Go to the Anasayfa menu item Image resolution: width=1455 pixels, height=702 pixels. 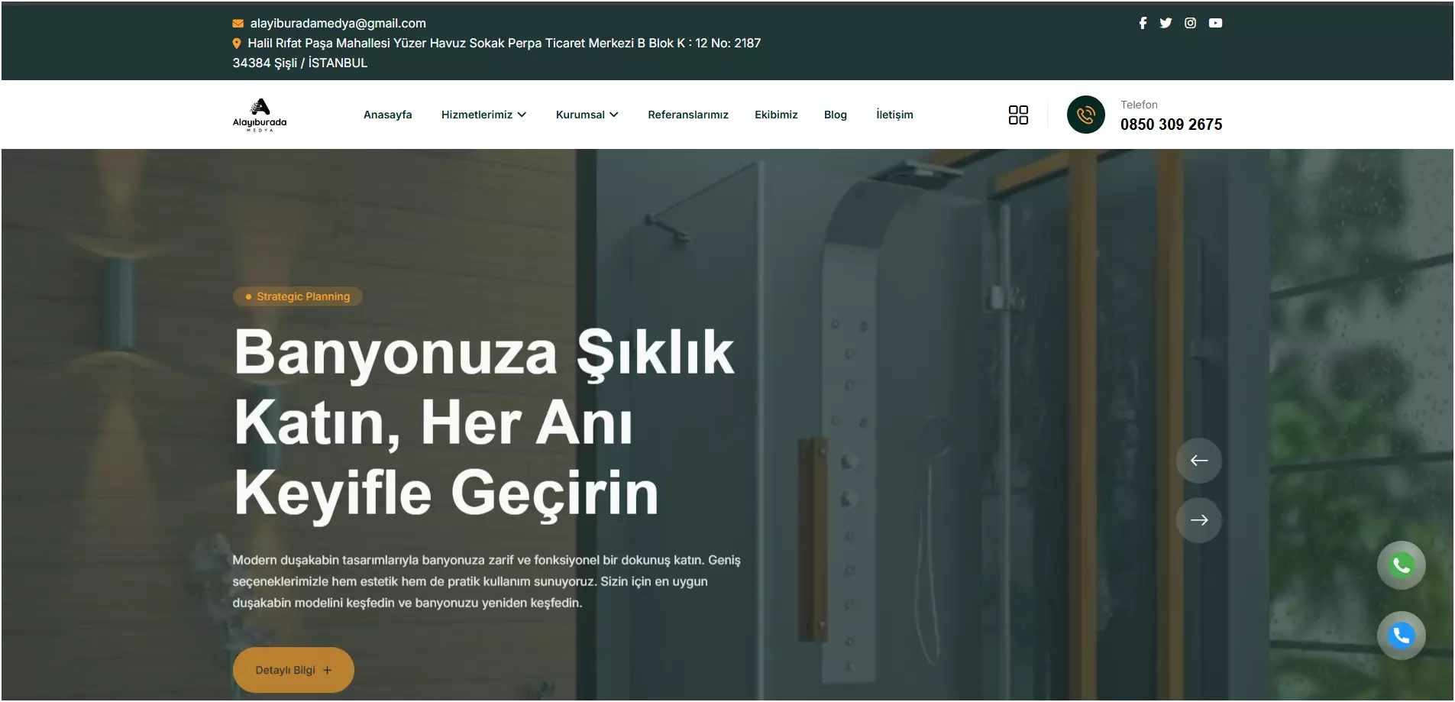[387, 115]
